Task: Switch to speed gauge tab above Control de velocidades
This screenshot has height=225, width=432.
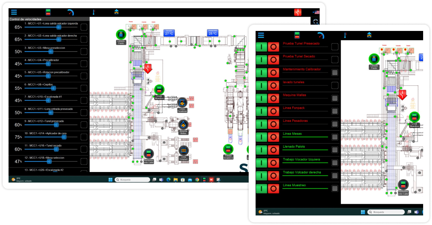Action: 71,12
